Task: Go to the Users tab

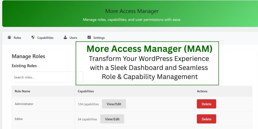Action: [x=70, y=38]
